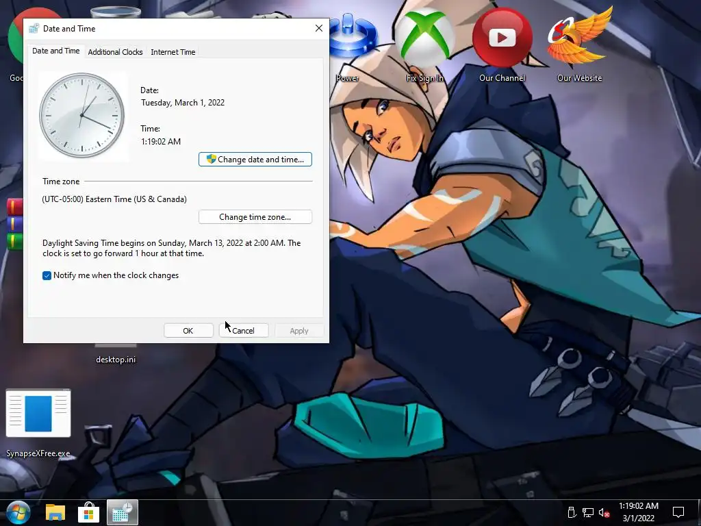Click Change time zone button
The width and height of the screenshot is (701, 526).
pyautogui.click(x=255, y=217)
